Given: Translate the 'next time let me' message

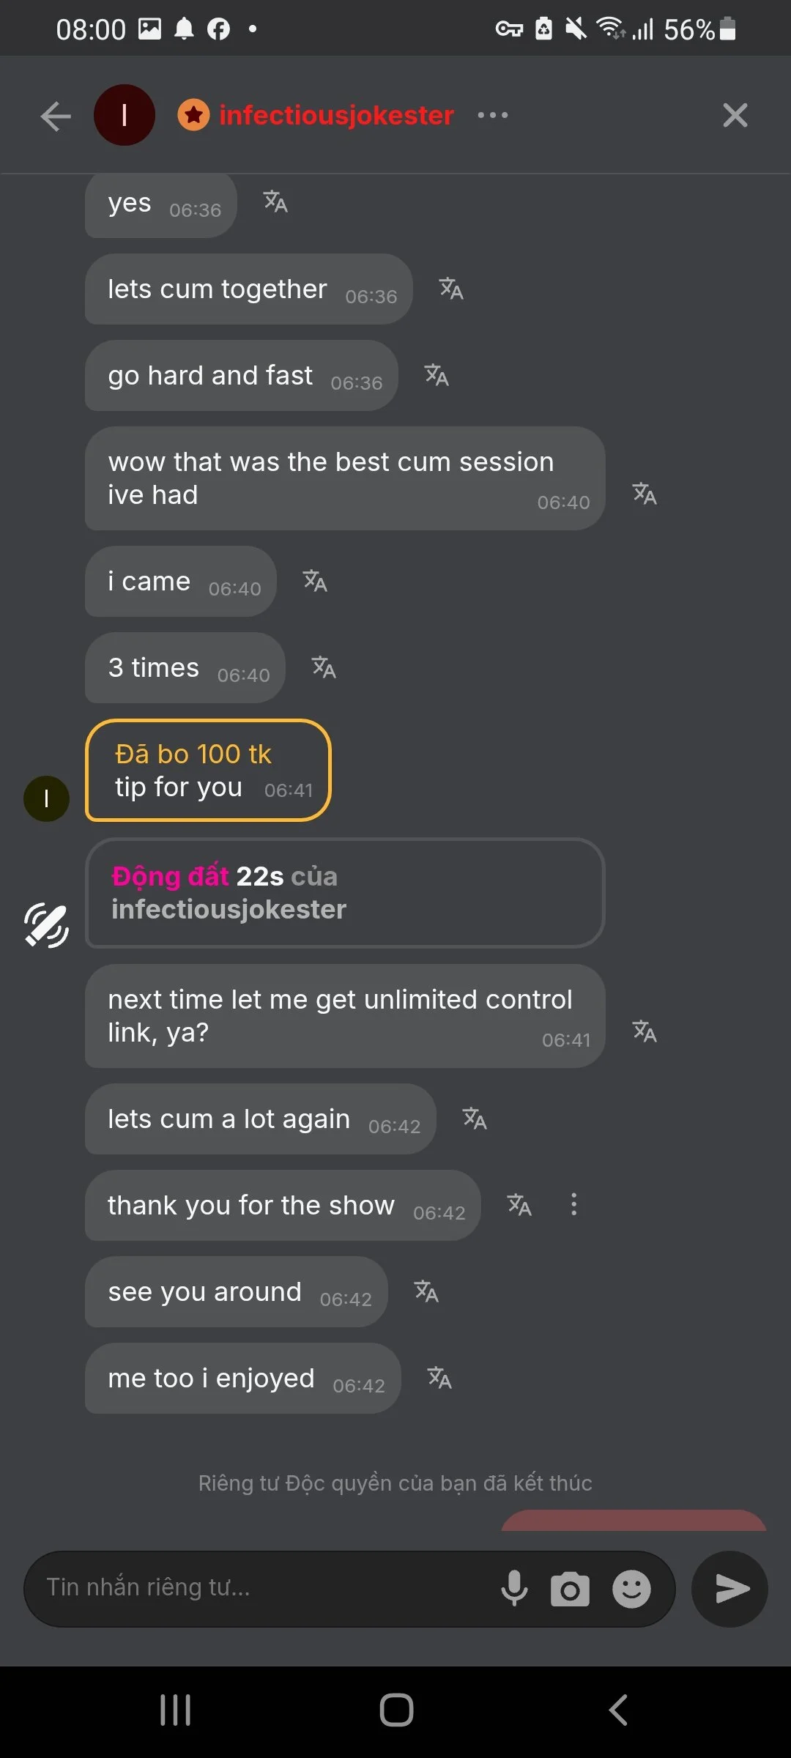Looking at the screenshot, I should [645, 1031].
